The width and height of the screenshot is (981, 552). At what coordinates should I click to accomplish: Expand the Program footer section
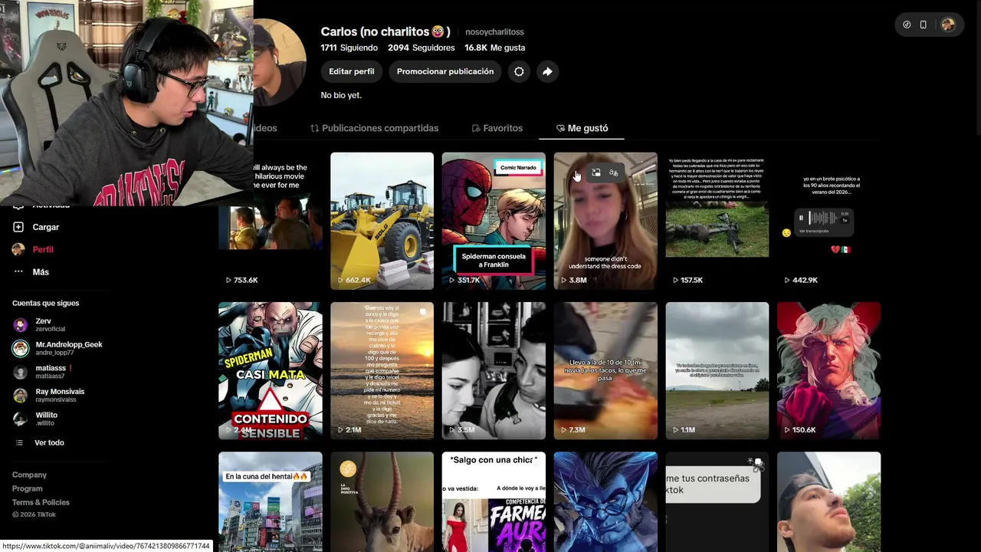coord(28,488)
